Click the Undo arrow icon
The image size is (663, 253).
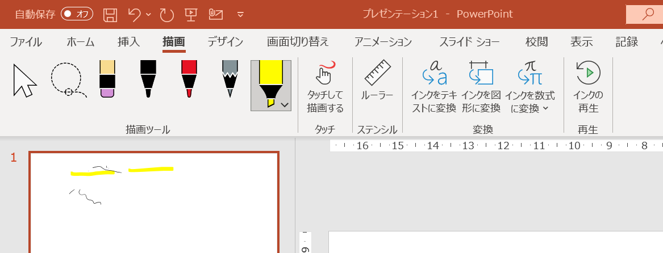point(134,14)
